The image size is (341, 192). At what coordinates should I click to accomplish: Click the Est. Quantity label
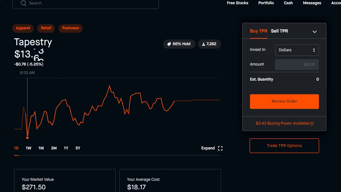coord(261,79)
